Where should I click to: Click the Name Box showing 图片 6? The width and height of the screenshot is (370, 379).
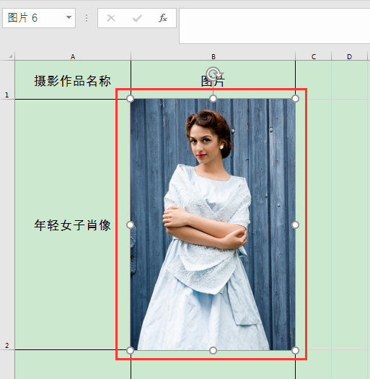click(x=39, y=18)
